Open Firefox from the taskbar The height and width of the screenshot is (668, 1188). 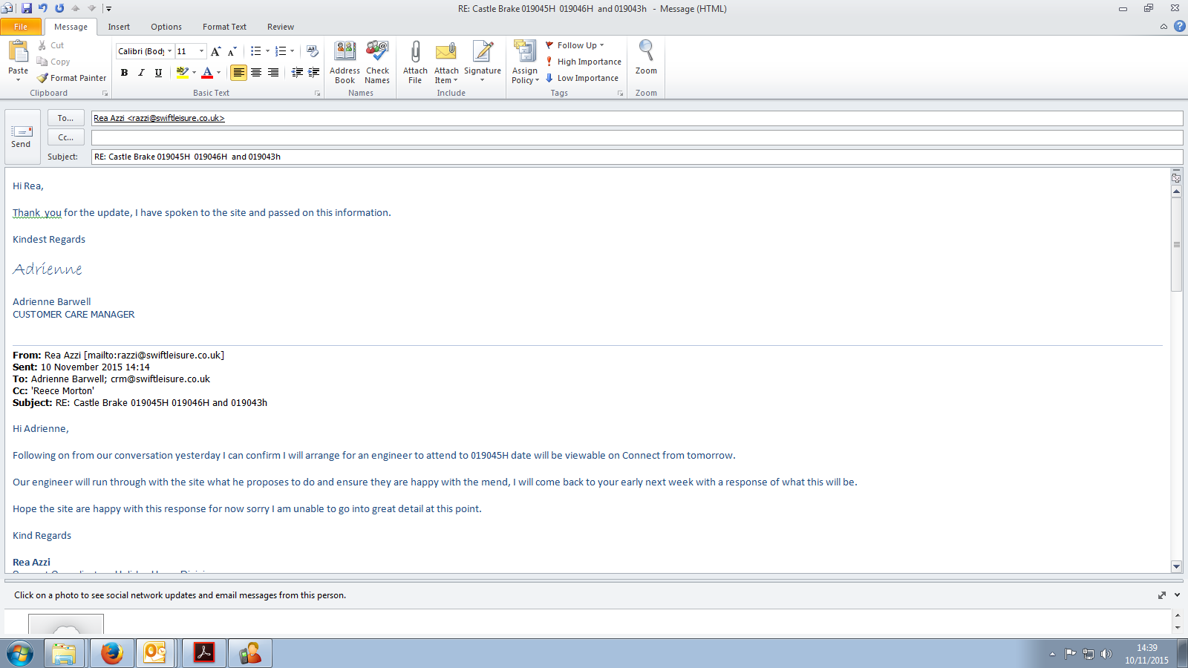pos(112,653)
